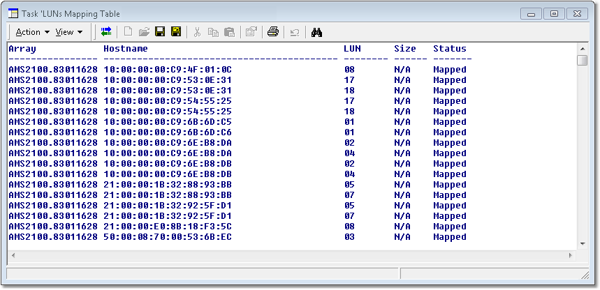Select hostname 10:00:00:00:C9:4F:01:0C
This screenshot has width=600, height=290.
[x=168, y=70]
